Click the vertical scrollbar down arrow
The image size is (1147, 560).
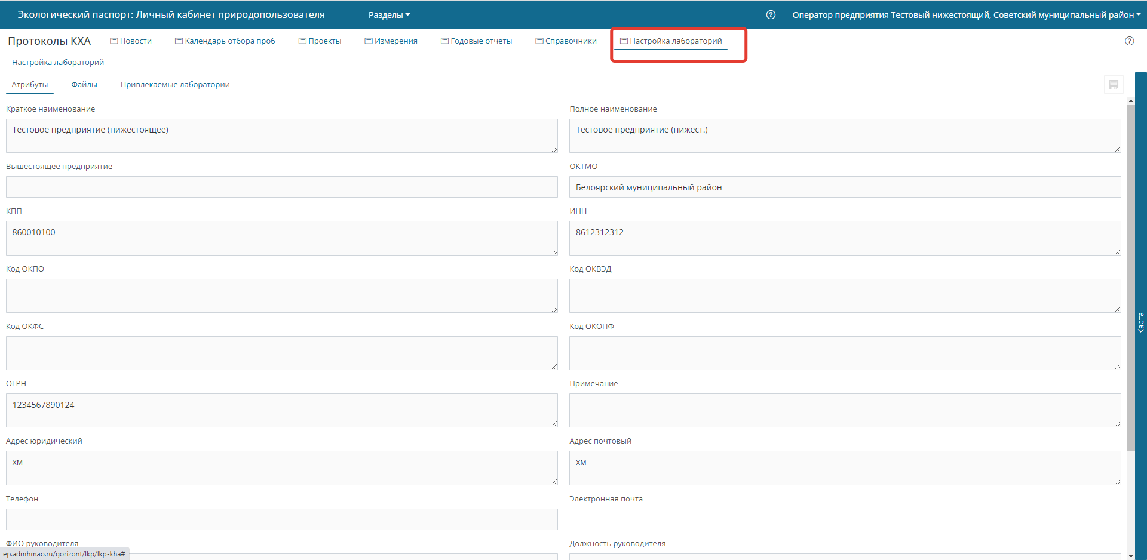click(x=1130, y=556)
